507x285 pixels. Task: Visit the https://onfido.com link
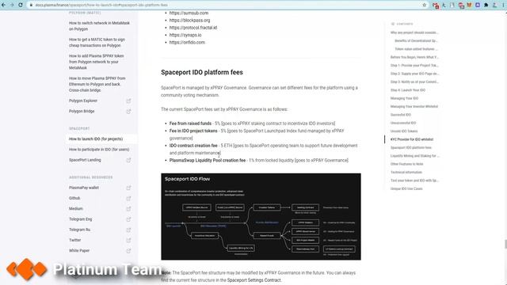[187, 42]
